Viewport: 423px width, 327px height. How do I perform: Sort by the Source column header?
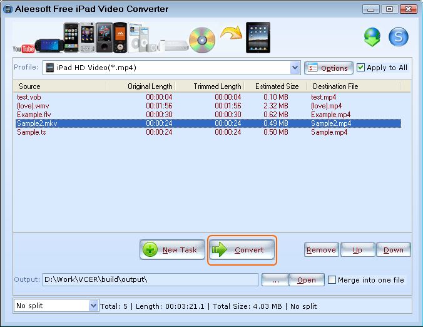point(59,86)
